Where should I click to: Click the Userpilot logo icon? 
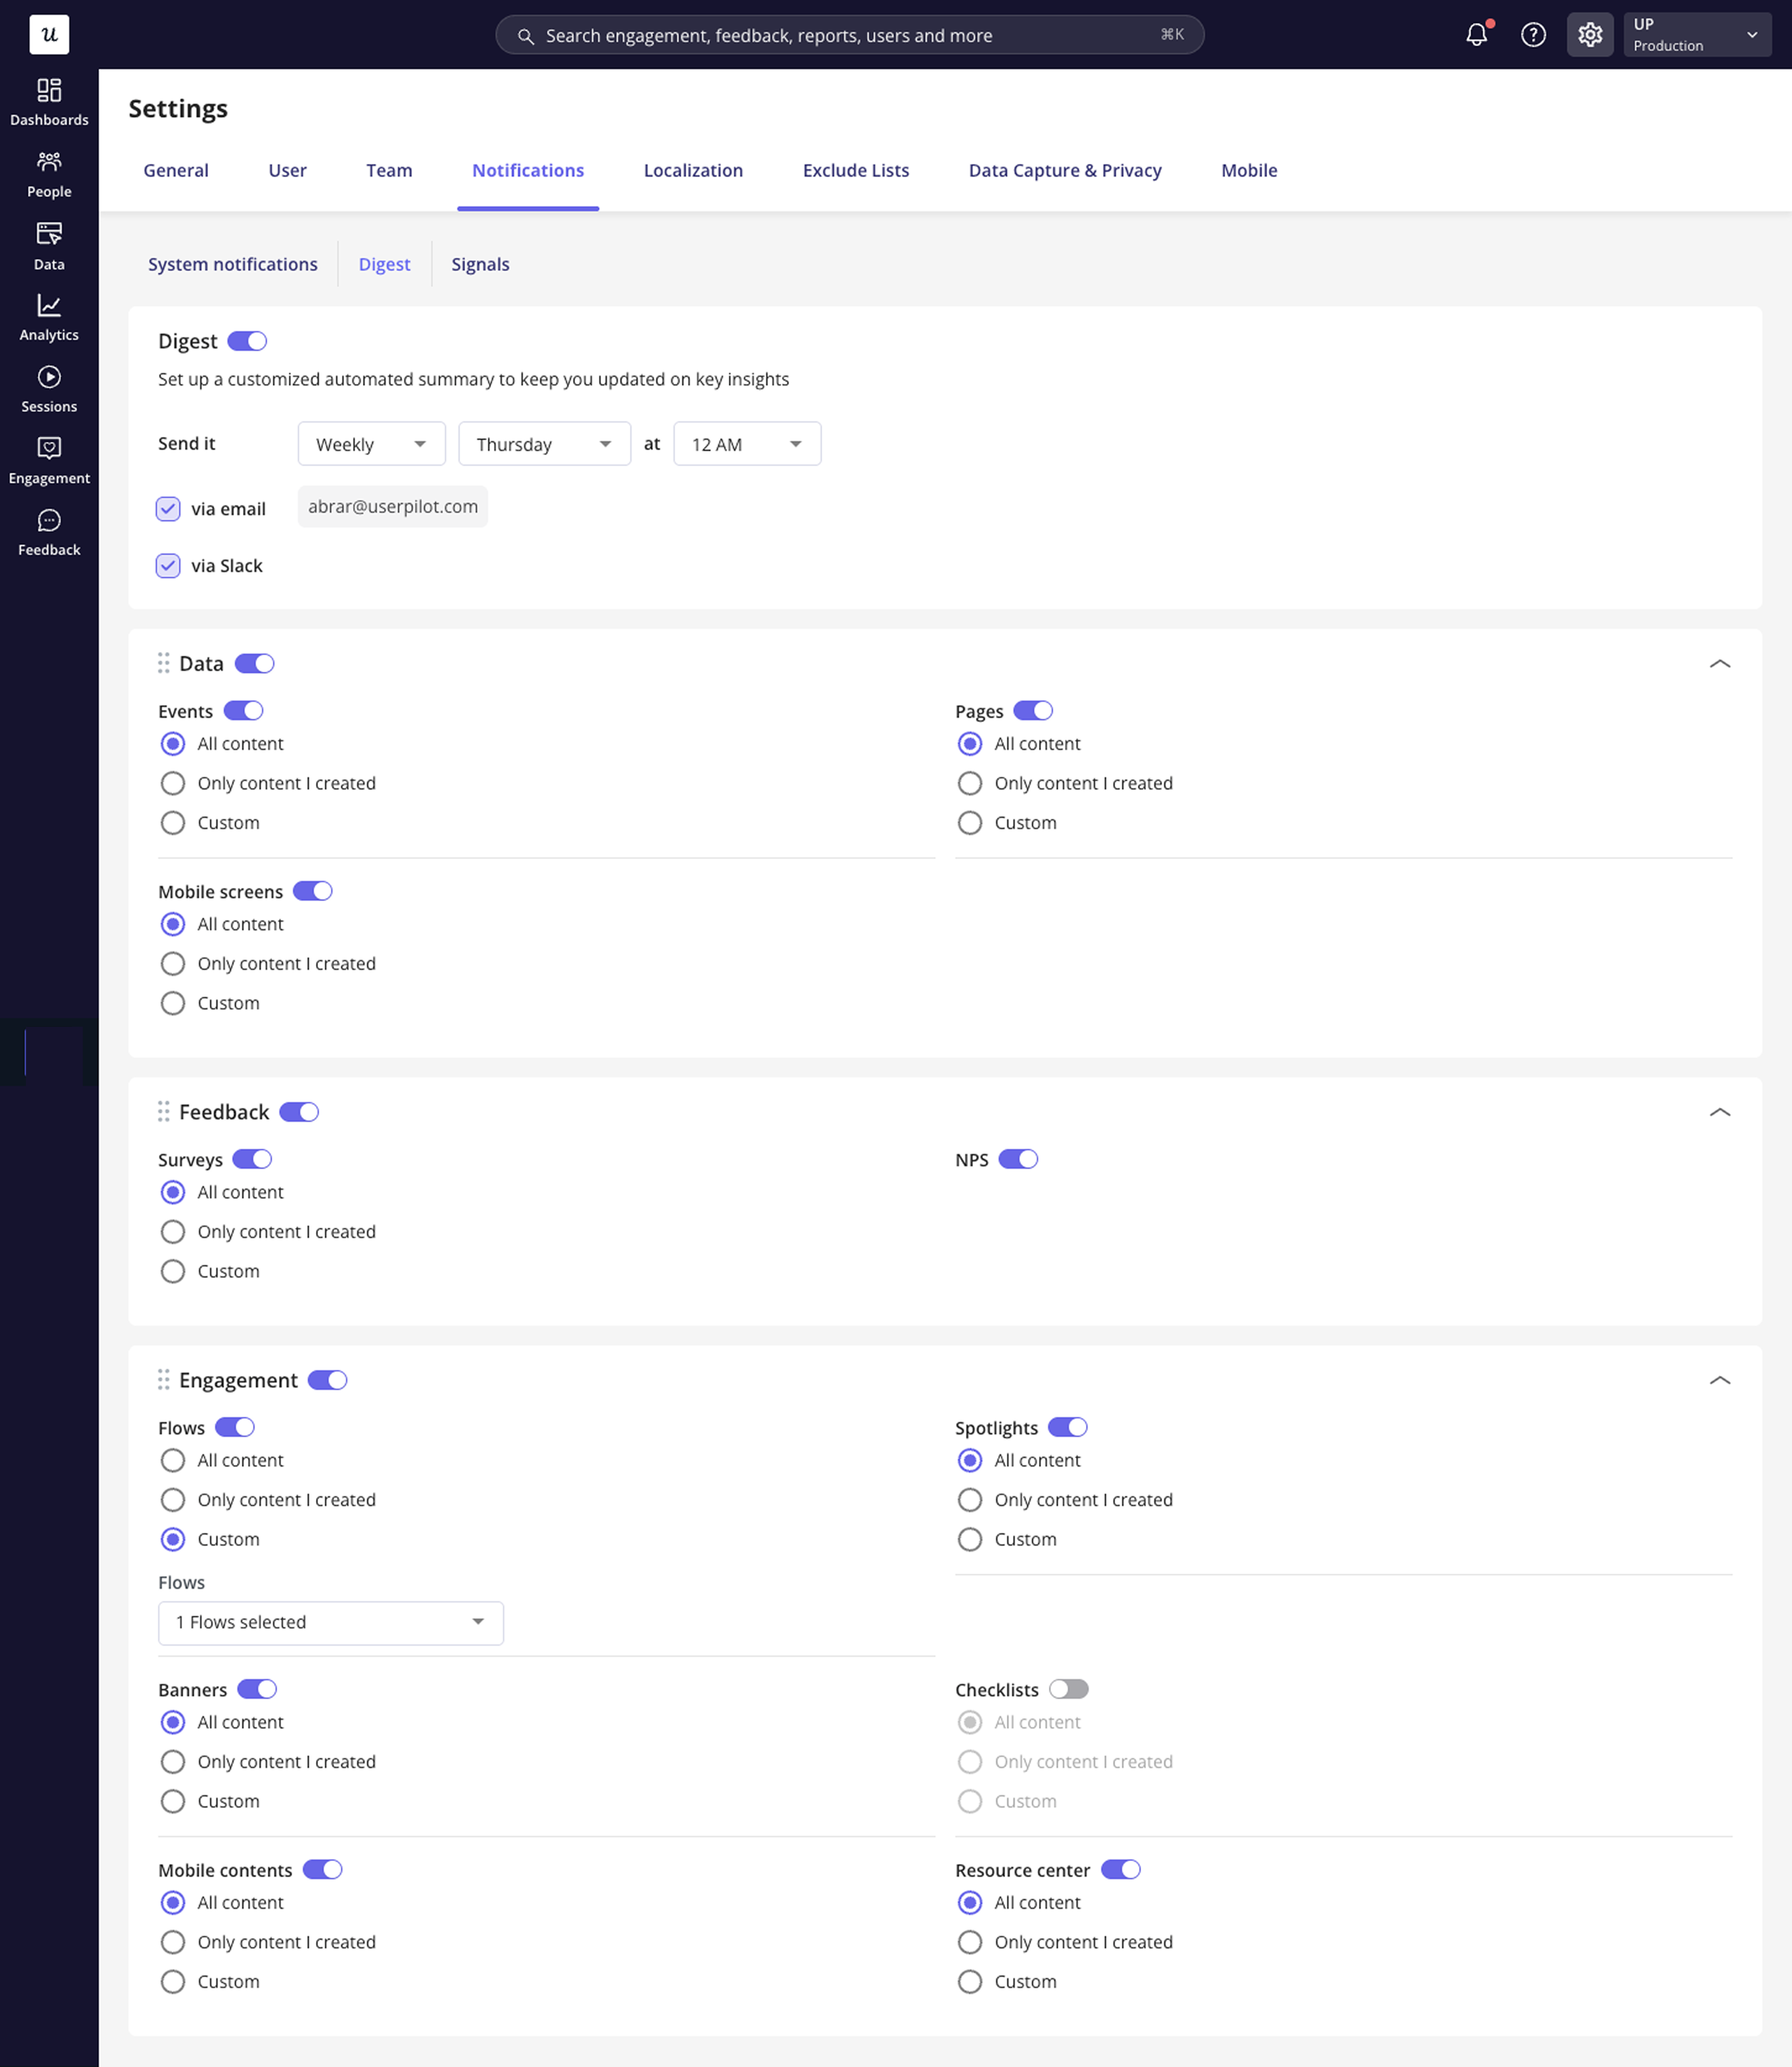(x=49, y=35)
